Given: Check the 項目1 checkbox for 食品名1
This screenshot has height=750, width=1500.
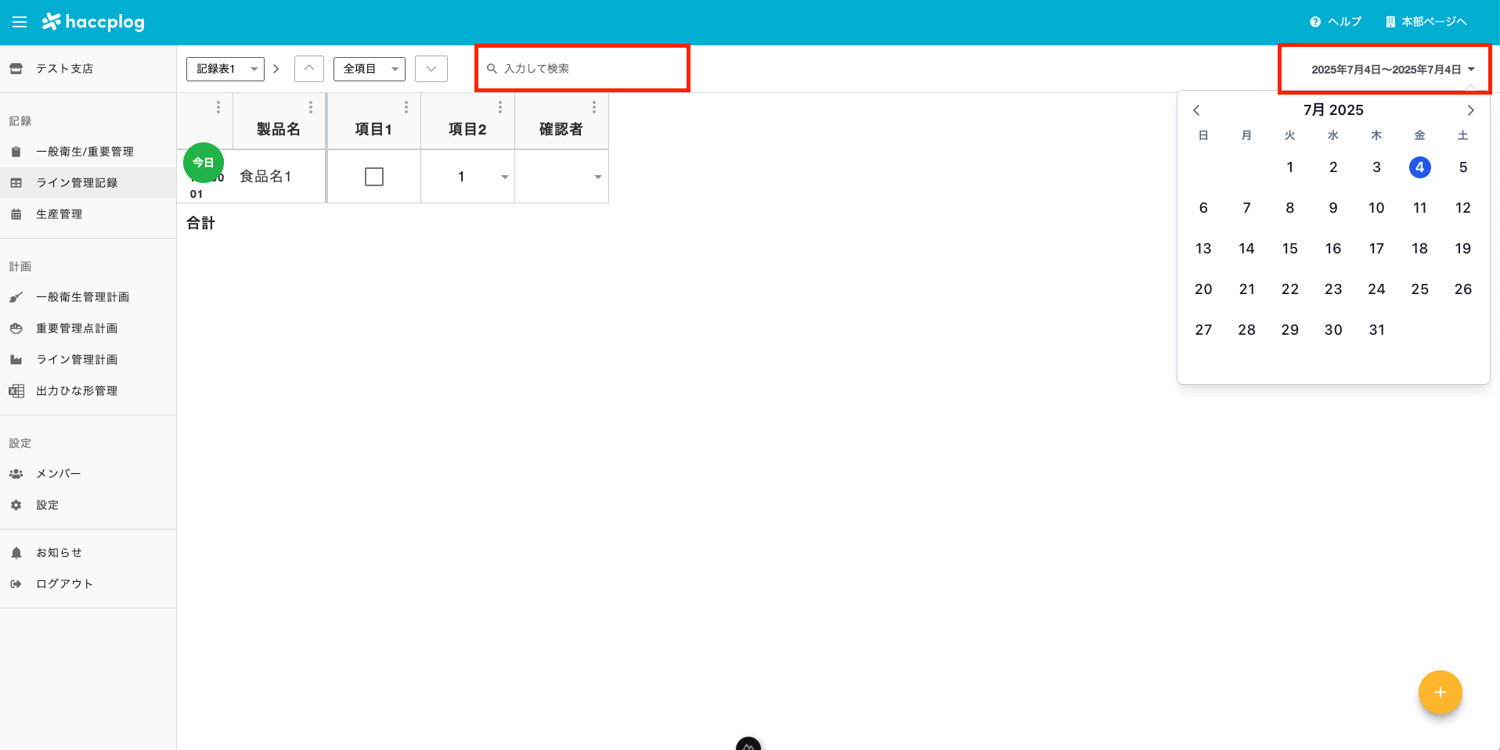Looking at the screenshot, I should tap(374, 176).
